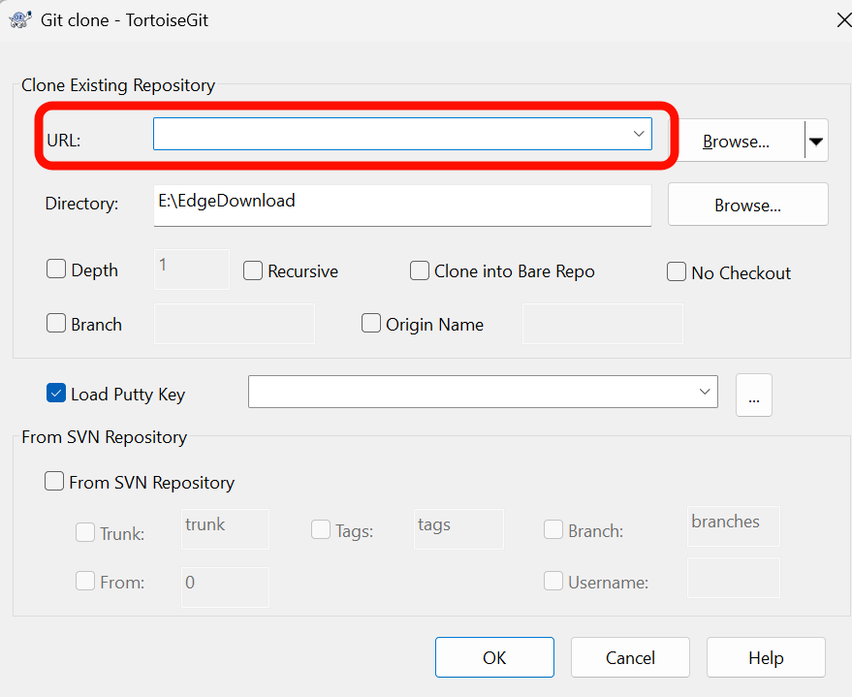The height and width of the screenshot is (697, 852).
Task: Click the trunk text field
Action: click(x=225, y=529)
